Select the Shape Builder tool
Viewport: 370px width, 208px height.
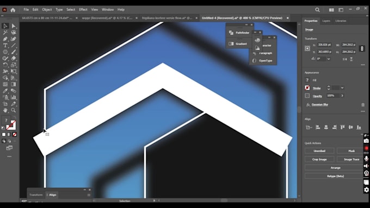5,78
